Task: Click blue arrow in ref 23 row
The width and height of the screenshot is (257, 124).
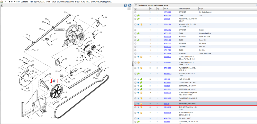Action: click(x=138, y=83)
